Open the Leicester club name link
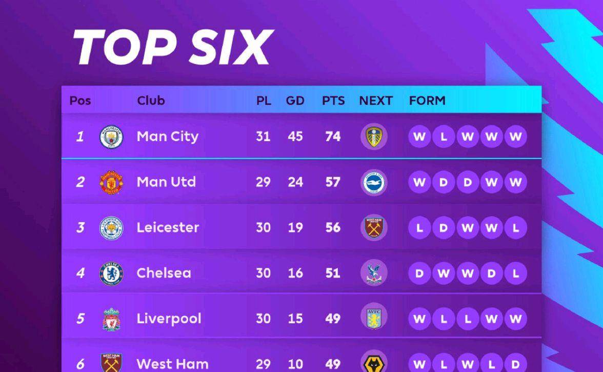This screenshot has height=372, width=603. 168,227
